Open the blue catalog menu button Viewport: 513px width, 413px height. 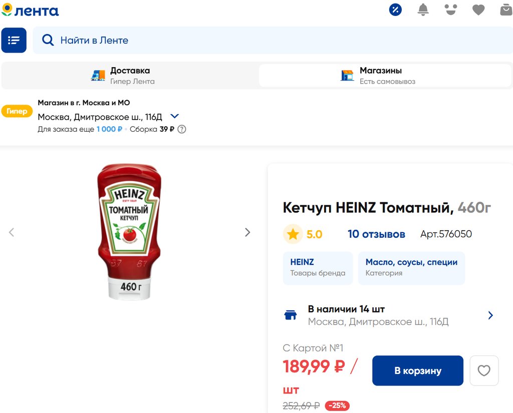(14, 40)
